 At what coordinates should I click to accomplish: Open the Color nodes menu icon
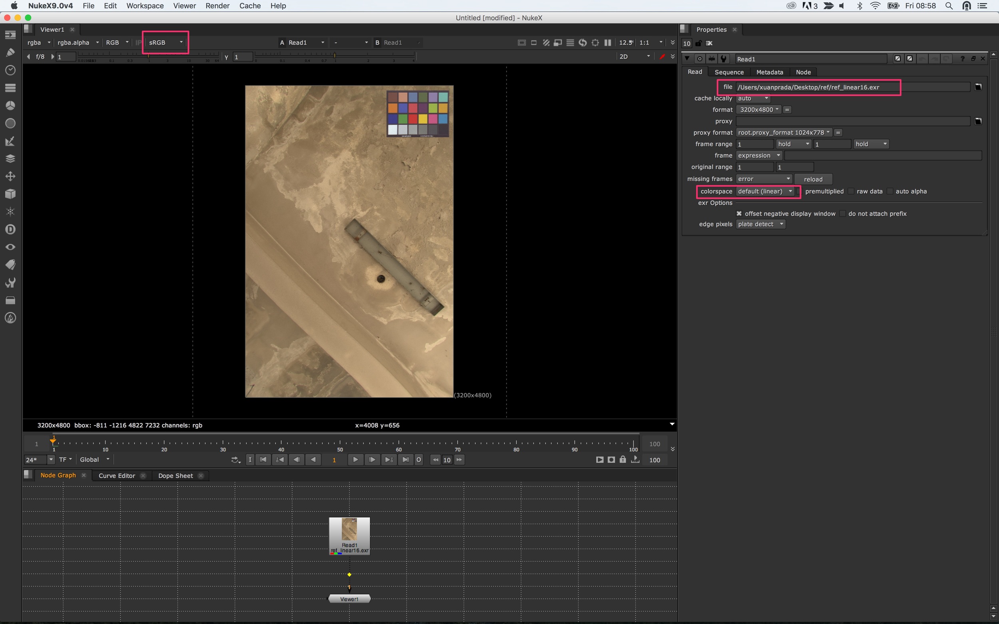[x=10, y=106]
